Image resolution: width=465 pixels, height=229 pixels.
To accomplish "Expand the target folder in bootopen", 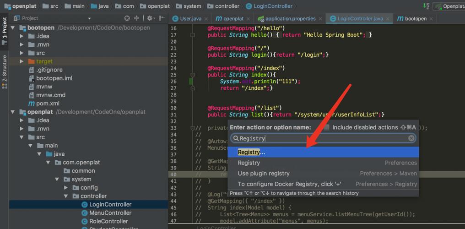I will pyautogui.click(x=22, y=61).
